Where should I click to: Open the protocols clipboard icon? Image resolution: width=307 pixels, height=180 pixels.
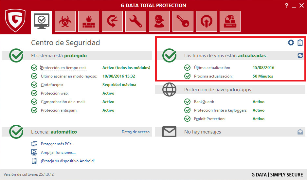coord(300,43)
